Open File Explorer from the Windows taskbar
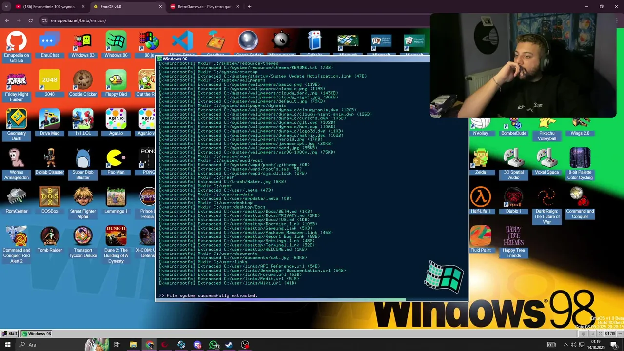 (133, 345)
